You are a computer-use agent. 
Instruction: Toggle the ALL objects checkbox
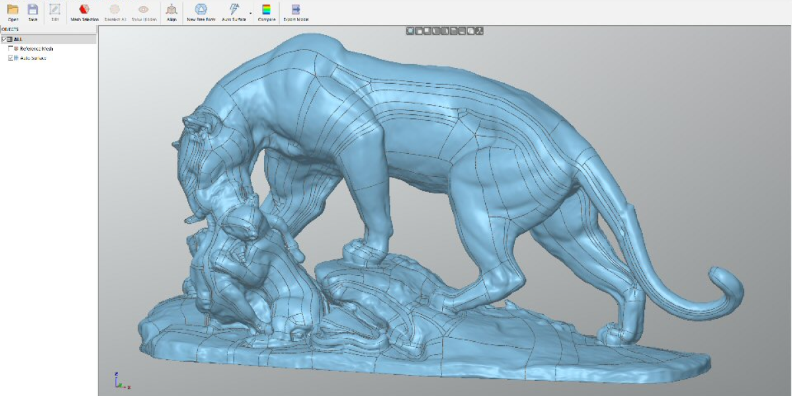tap(4, 40)
